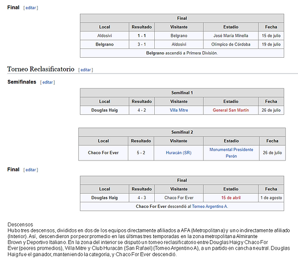Select Belgrano in the Visitante column
298x265 pixels.
[x=179, y=36]
